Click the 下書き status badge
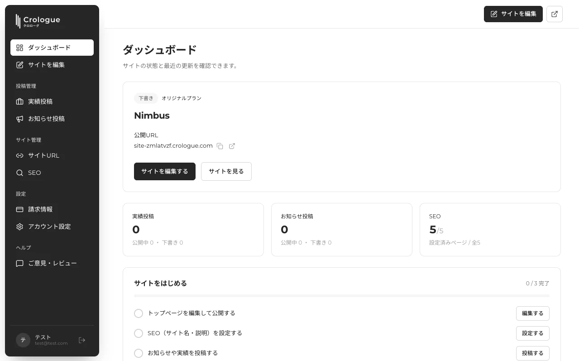This screenshot has width=579, height=361. coord(146,98)
